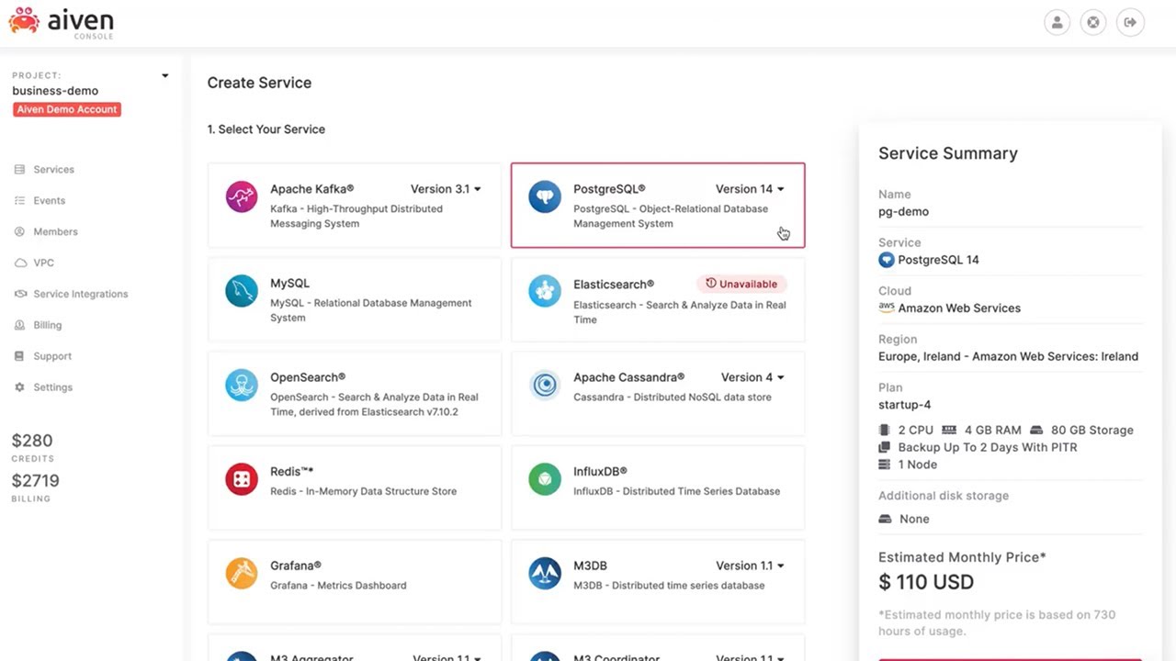Select the OpenSearch service icon
The width and height of the screenshot is (1176, 661).
point(242,386)
